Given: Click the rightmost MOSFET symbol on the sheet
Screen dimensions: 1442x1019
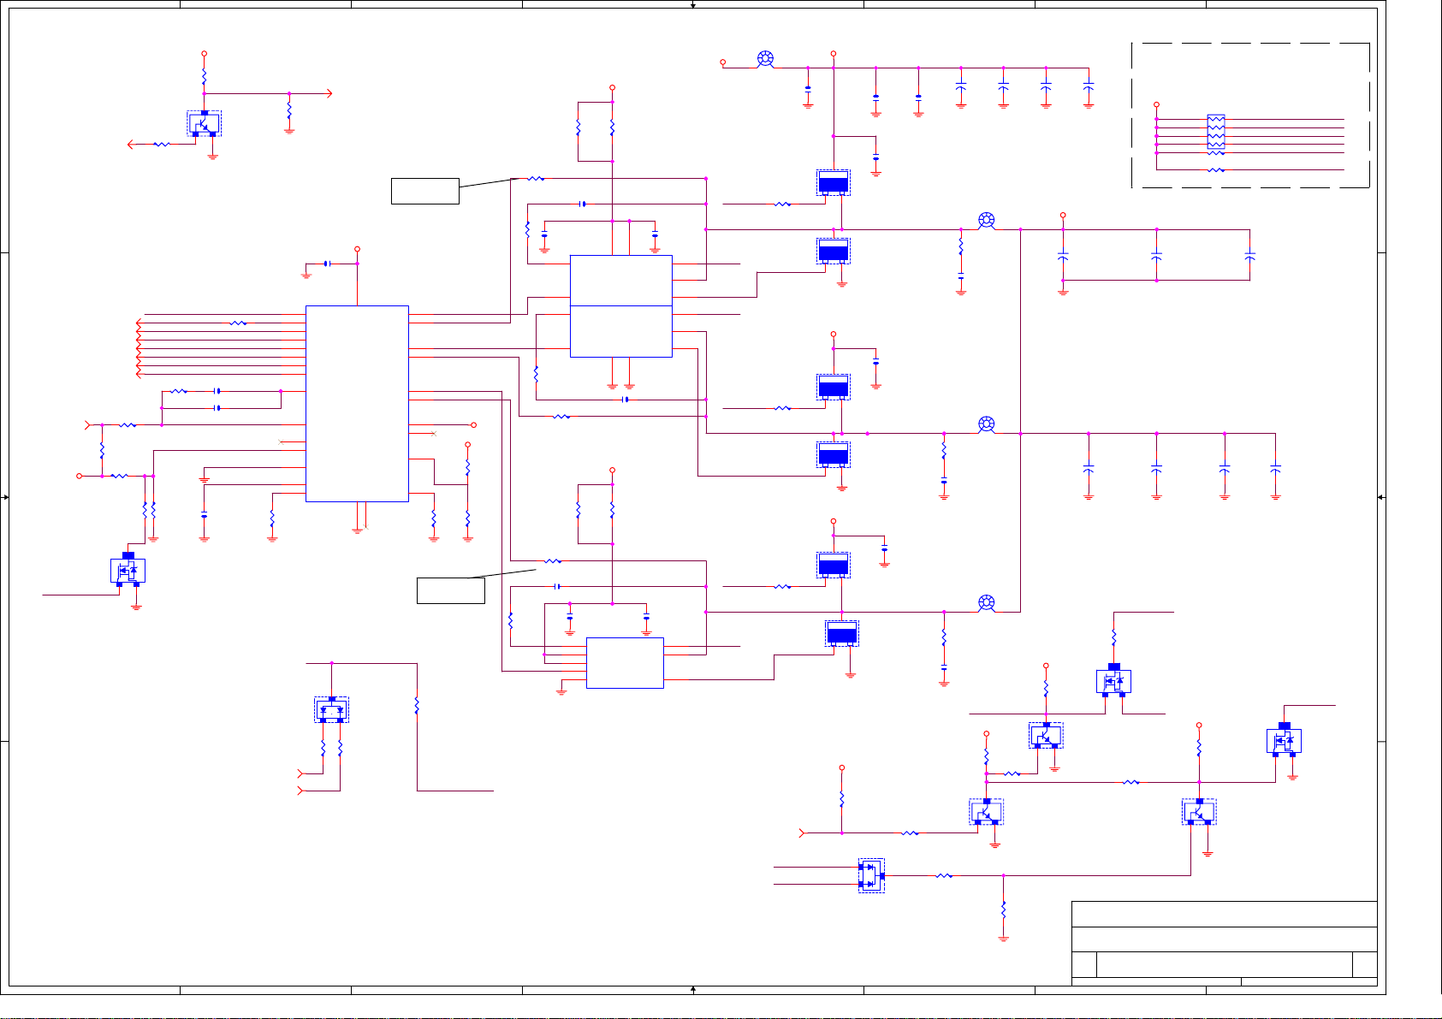Looking at the screenshot, I should 1284,740.
